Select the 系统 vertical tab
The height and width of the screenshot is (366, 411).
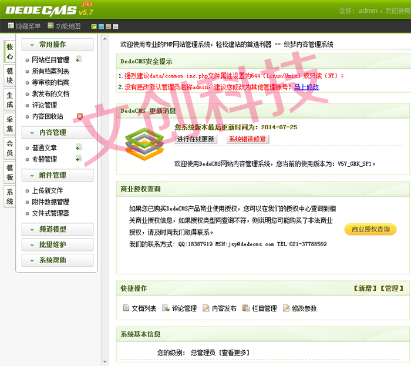pyautogui.click(x=10, y=197)
